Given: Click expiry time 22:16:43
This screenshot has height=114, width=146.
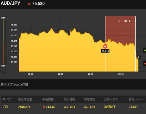Looking at the screenshot, I should 90,107.
